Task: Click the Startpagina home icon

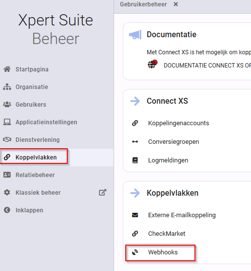Action: coord(7,69)
